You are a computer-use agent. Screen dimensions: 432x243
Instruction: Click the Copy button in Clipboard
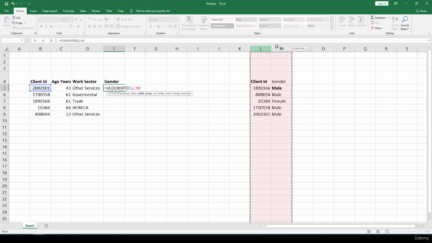pyautogui.click(x=18, y=23)
